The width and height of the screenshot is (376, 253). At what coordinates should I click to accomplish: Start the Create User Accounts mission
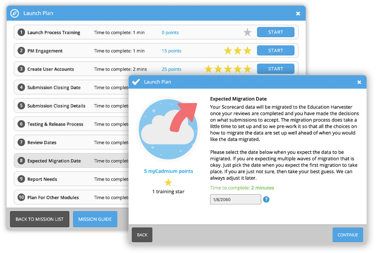coord(276,69)
